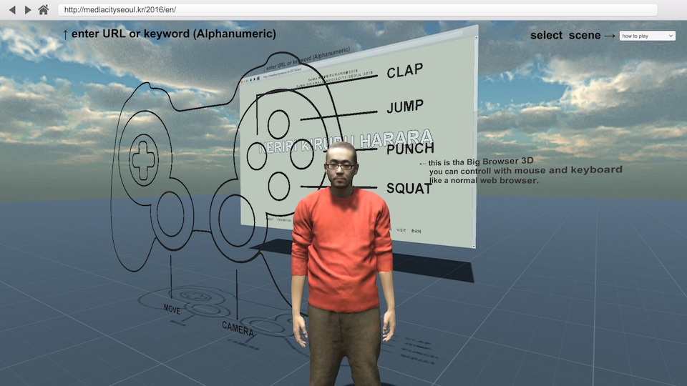Click the bottom SQUAT button circle on gamepad
The image size is (687, 386).
coord(278,186)
